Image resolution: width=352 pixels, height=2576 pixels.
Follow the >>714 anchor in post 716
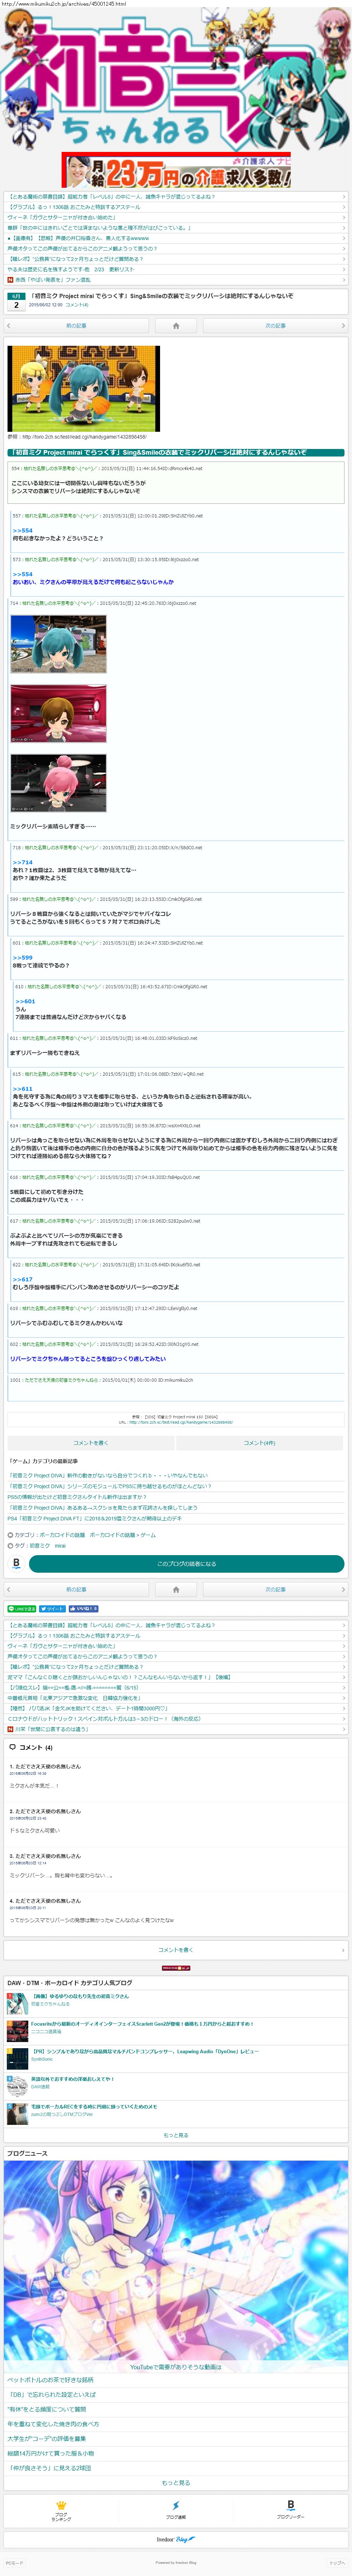pyautogui.click(x=22, y=862)
